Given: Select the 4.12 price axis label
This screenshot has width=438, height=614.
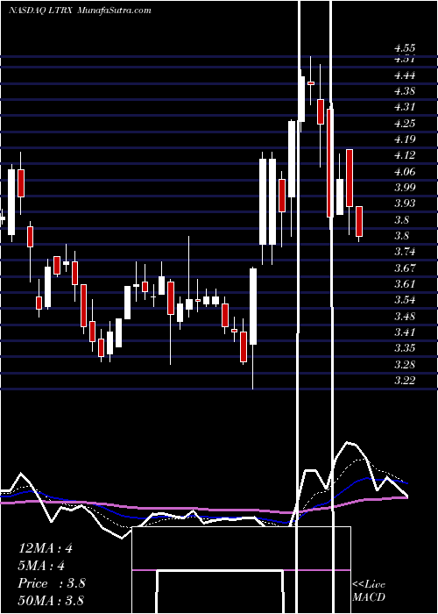Looking at the screenshot, I should coord(405,155).
